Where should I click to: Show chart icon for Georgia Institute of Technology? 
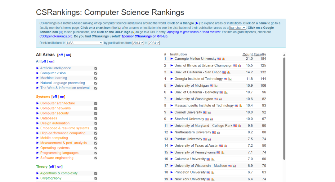[230, 79]
